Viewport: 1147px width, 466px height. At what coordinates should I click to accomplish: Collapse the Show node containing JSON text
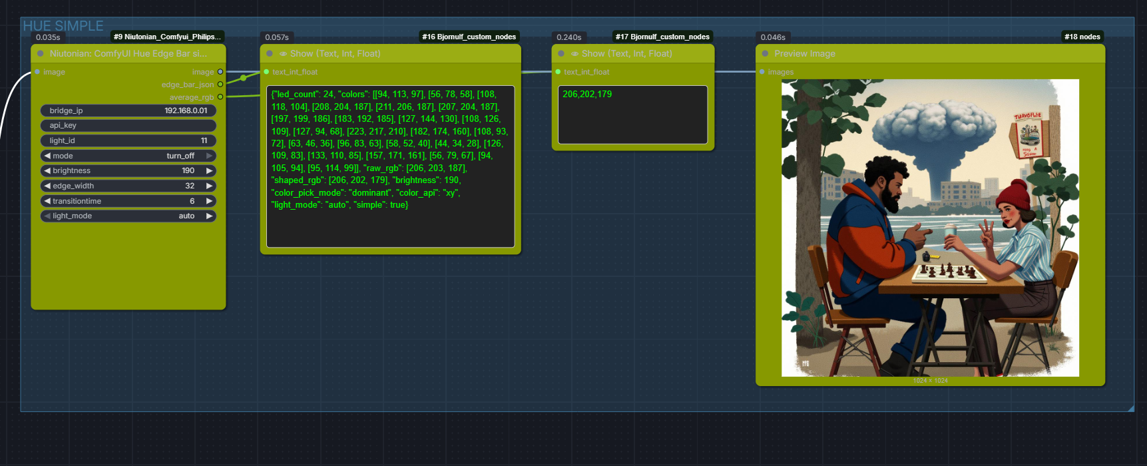(270, 54)
